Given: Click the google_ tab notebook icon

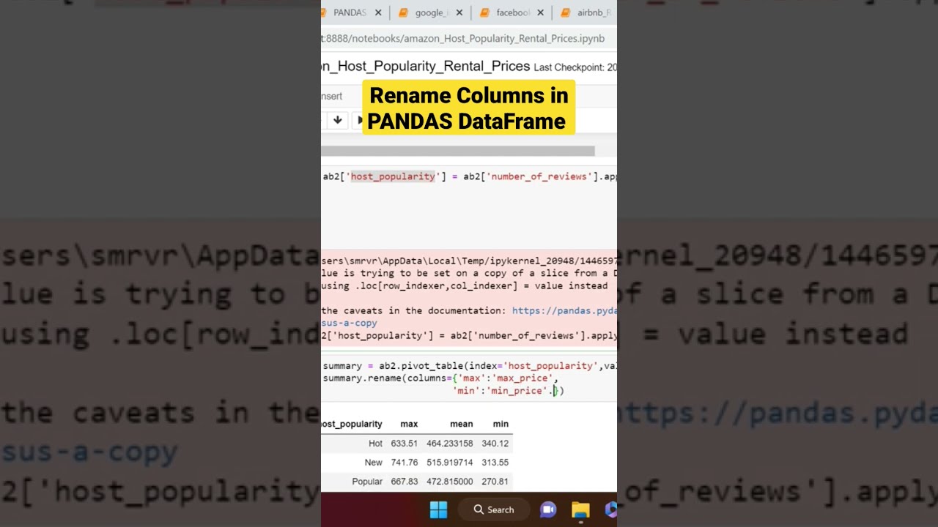Looking at the screenshot, I should pos(404,12).
